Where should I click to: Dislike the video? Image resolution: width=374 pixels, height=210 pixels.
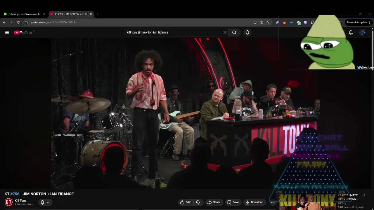pos(198,202)
